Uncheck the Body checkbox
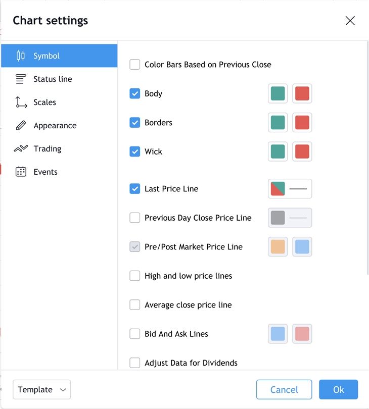Viewport: 369px width, 409px height. click(x=135, y=93)
